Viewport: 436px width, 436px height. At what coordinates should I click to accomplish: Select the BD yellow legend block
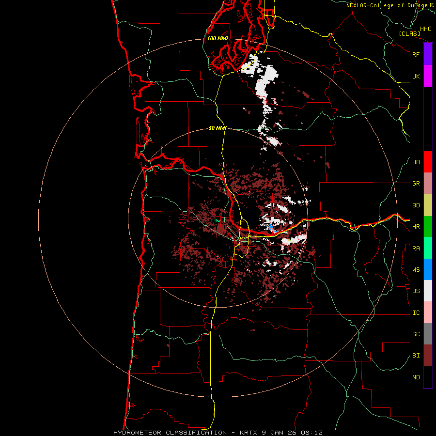tap(428, 205)
